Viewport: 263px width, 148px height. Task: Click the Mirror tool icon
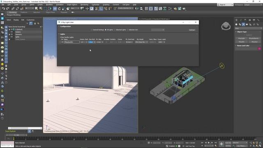137,9
